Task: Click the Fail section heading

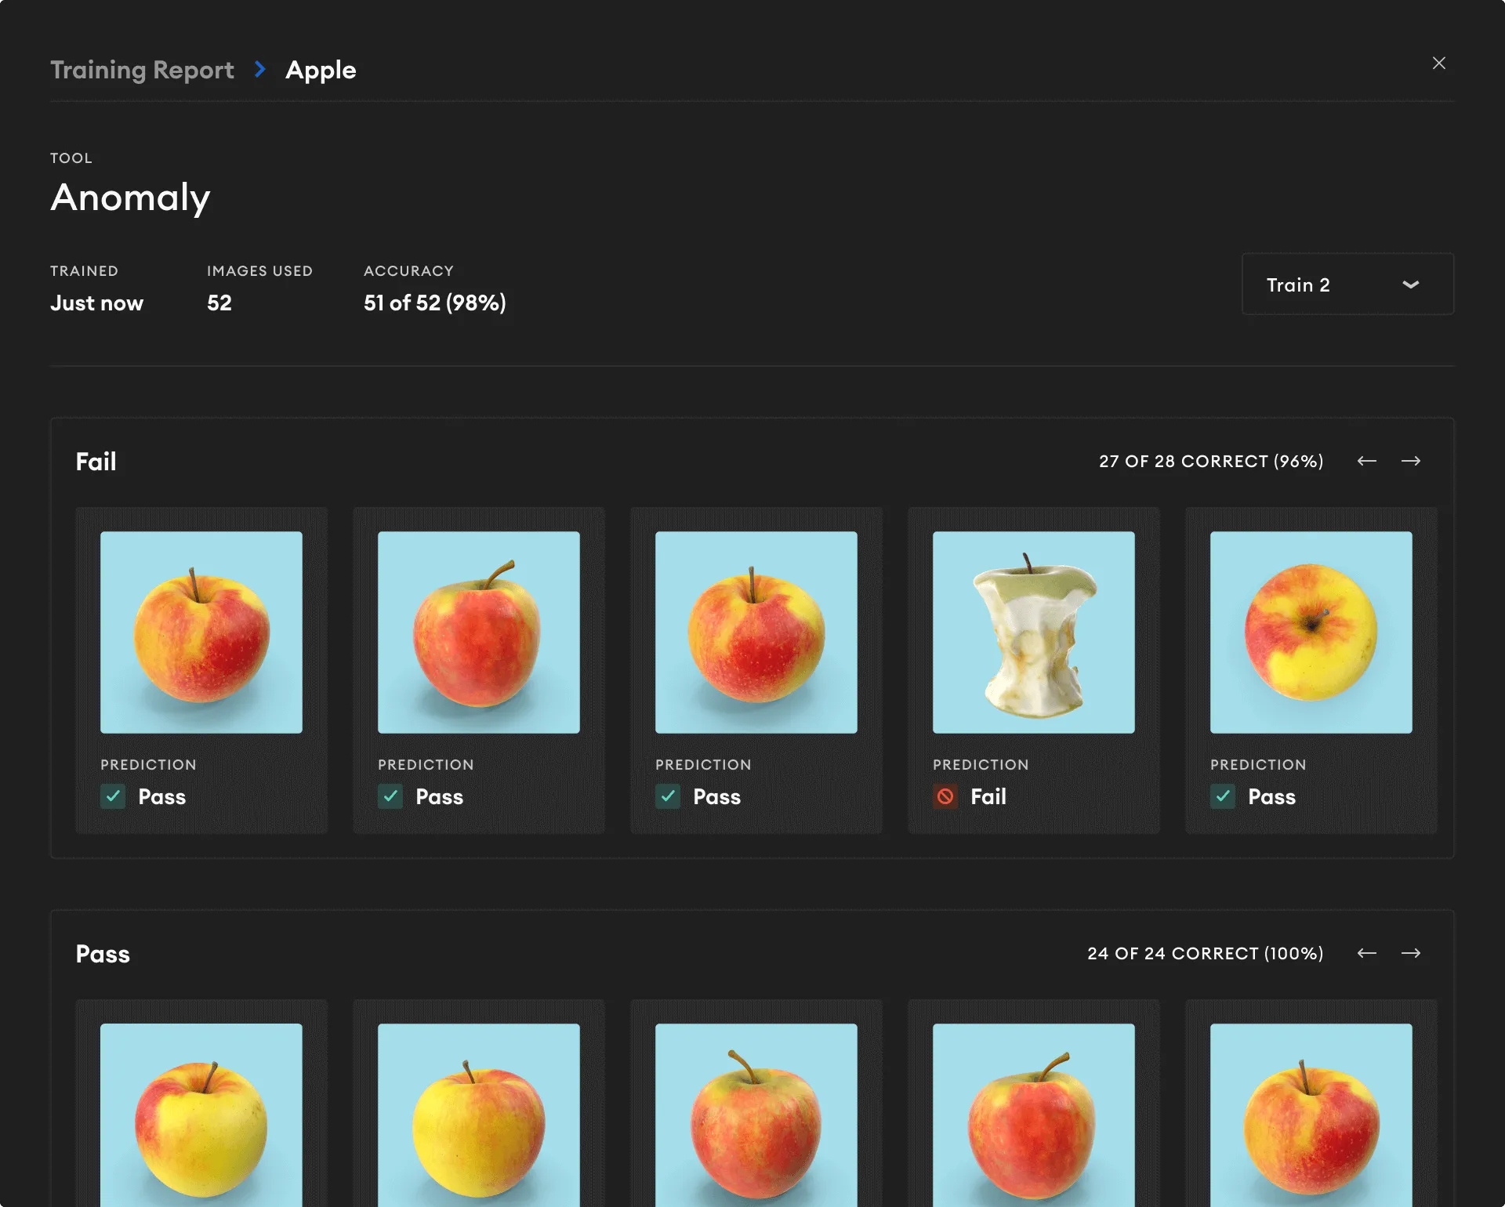Action: tap(96, 462)
